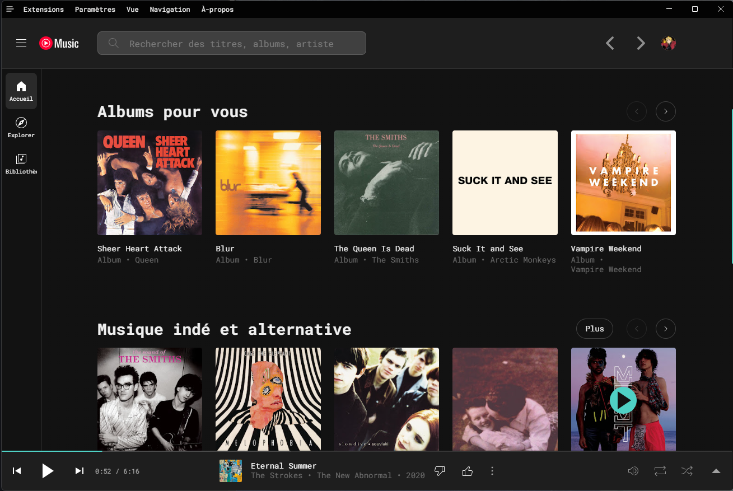
Task: Select the Vampire Weekend album cover
Action: pos(623,183)
